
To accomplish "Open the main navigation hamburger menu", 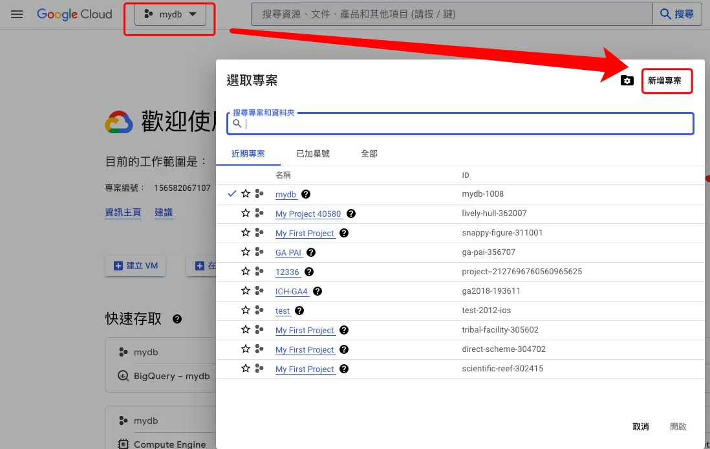I will (x=17, y=14).
